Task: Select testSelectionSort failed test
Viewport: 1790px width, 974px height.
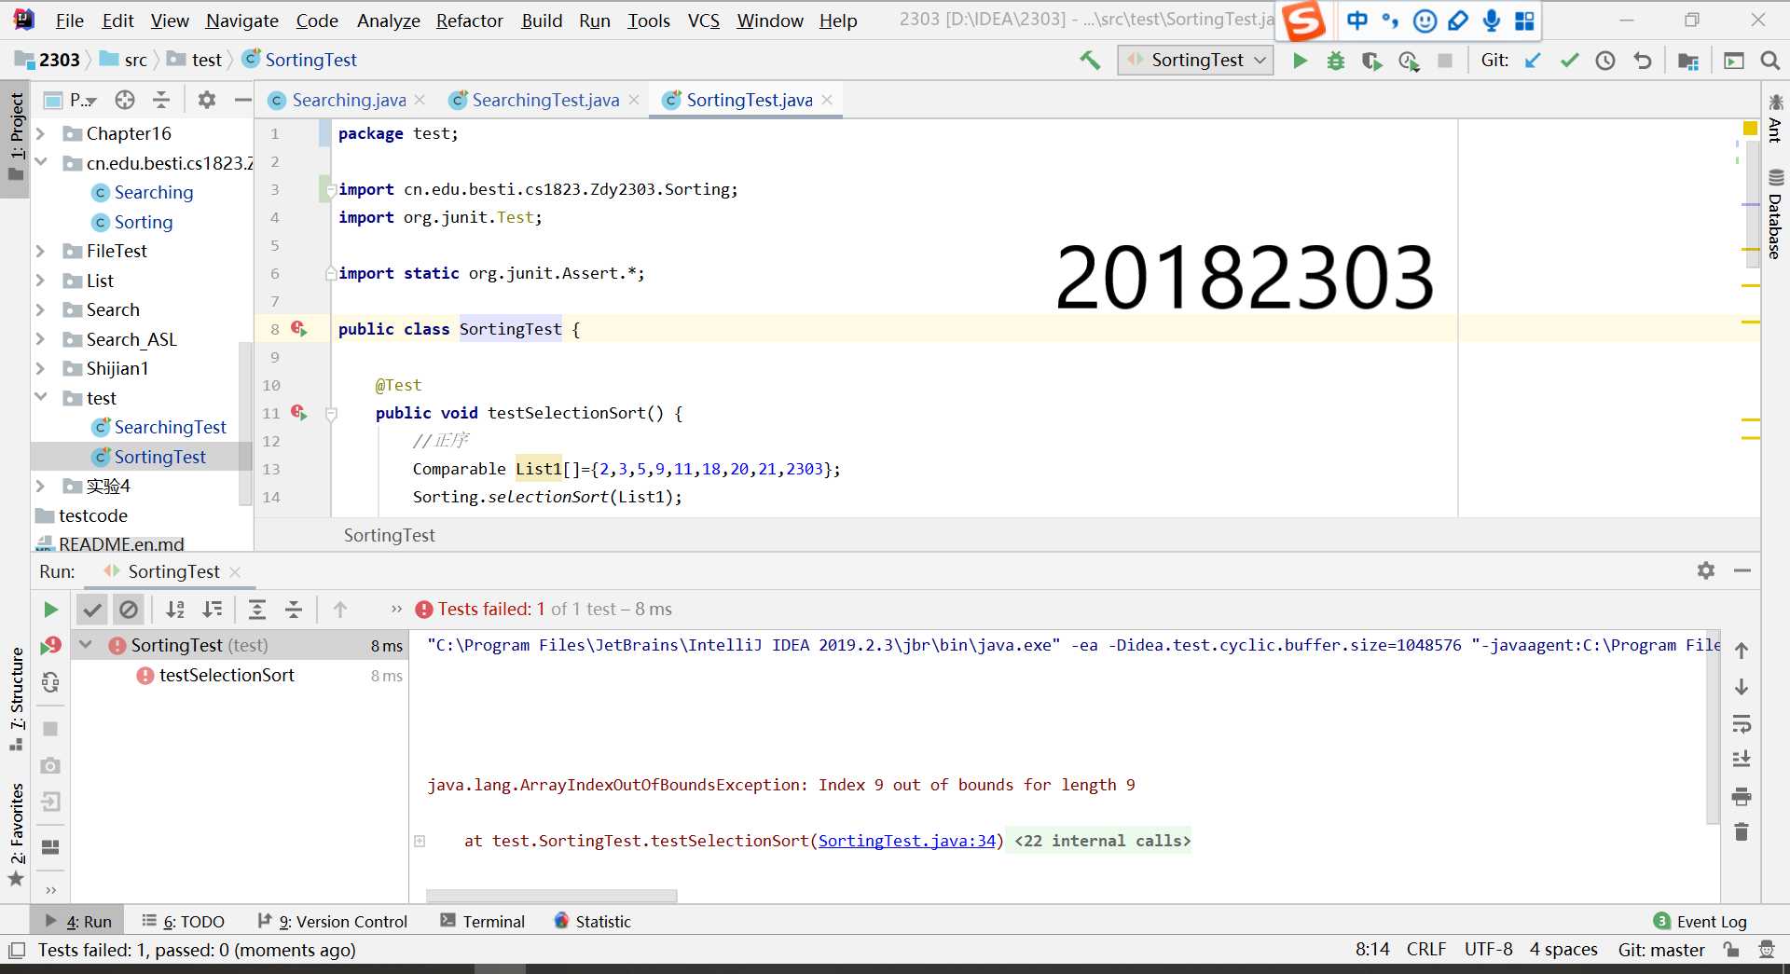Action: 227,675
